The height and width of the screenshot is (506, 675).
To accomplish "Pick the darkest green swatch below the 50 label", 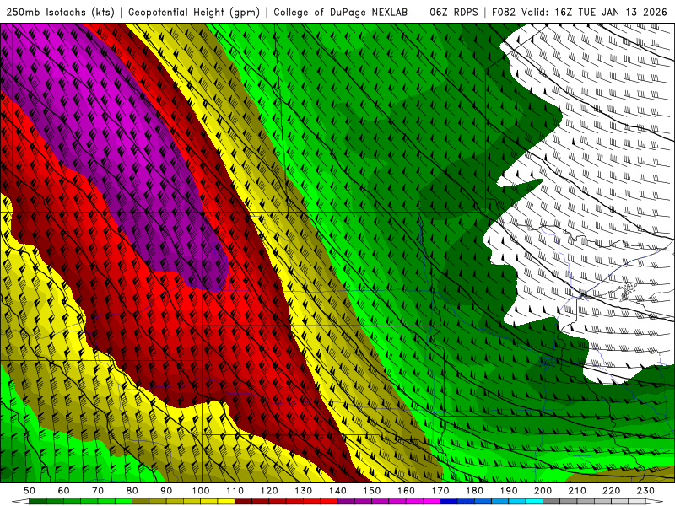I will [x=38, y=502].
